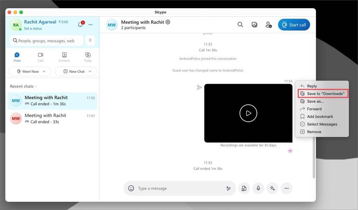Choose Select Messages menu entry

coord(322,124)
